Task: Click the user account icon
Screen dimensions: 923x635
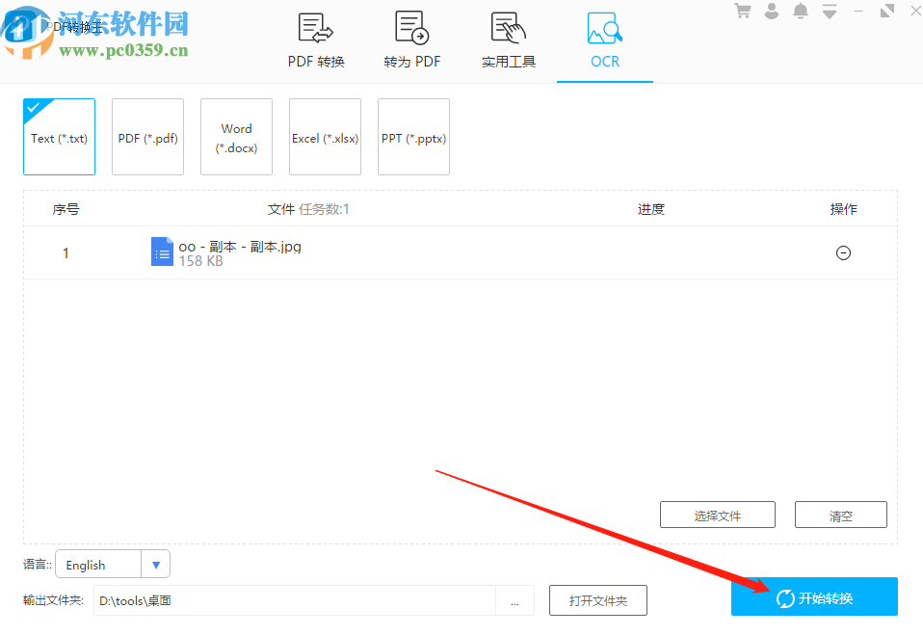Action: (x=772, y=11)
